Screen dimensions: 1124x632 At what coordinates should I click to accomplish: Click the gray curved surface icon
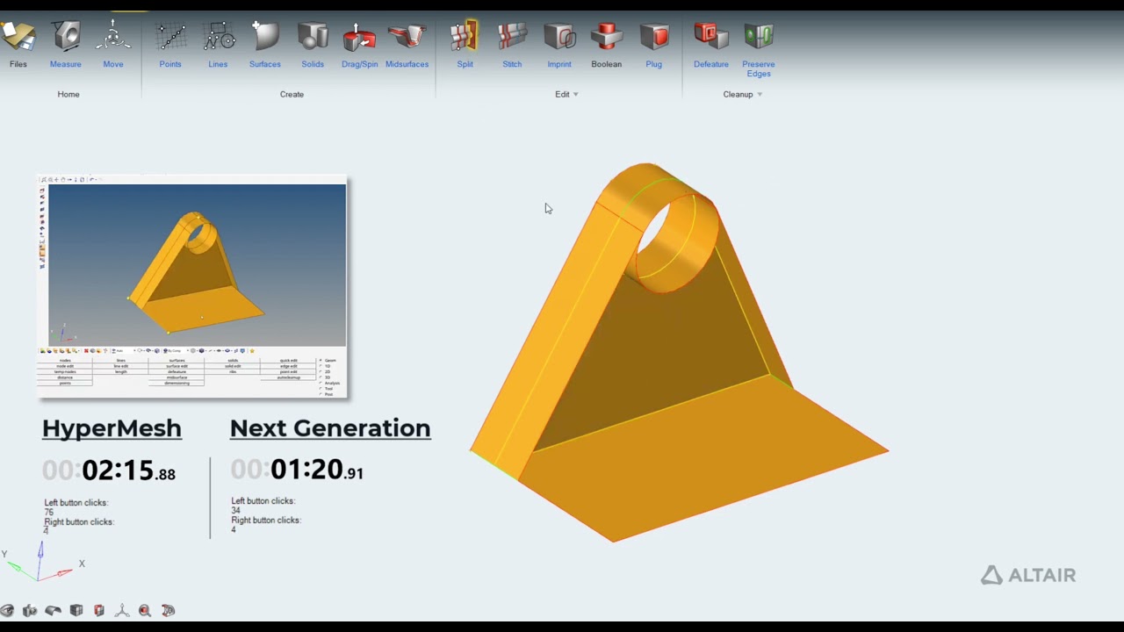click(53, 610)
